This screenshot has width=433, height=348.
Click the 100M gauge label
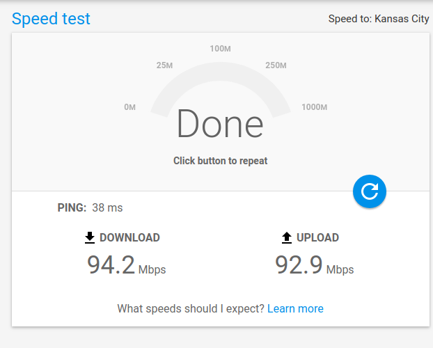[x=220, y=49]
